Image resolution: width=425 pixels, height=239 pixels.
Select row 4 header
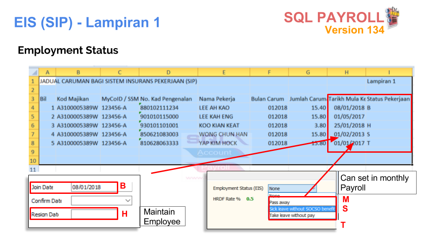(x=34, y=108)
